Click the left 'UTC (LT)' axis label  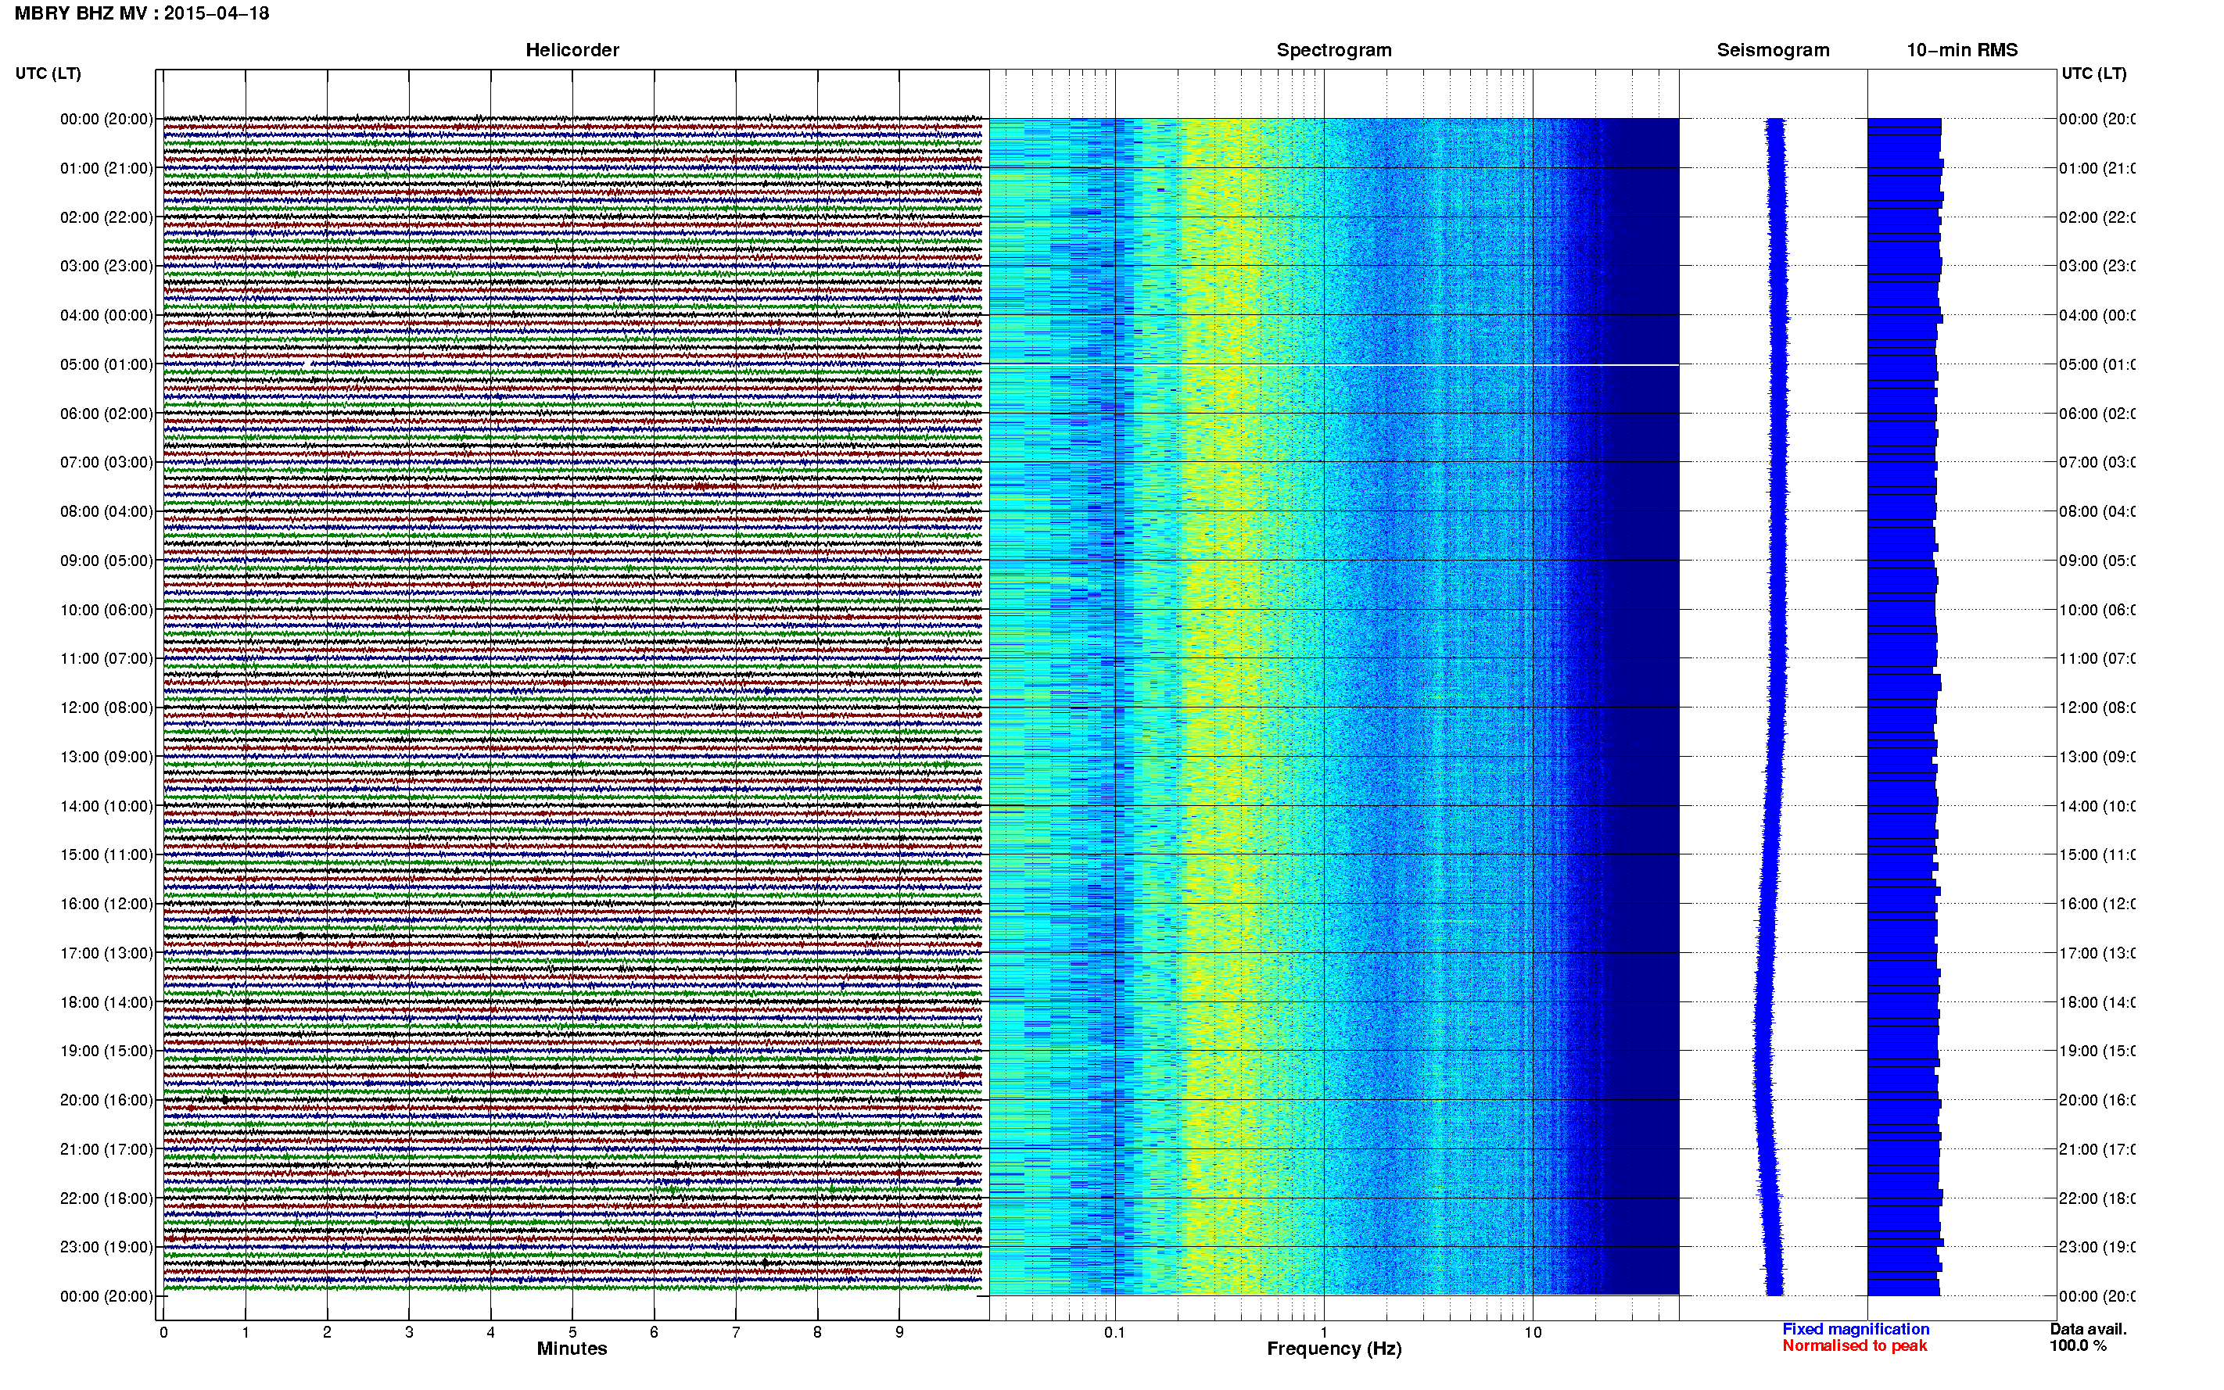48,73
